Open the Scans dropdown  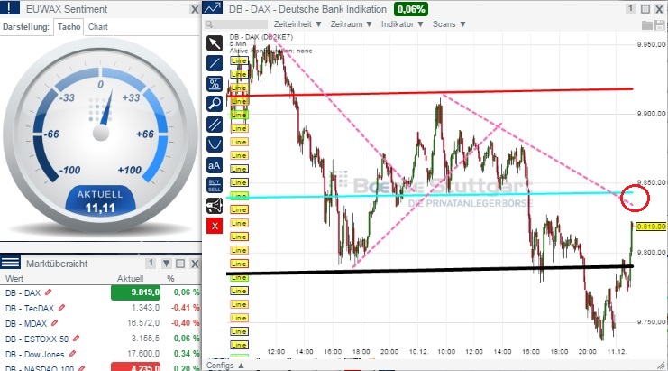tap(449, 24)
